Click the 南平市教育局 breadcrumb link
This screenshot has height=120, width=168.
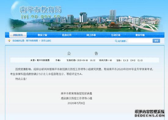click(x=32, y=41)
